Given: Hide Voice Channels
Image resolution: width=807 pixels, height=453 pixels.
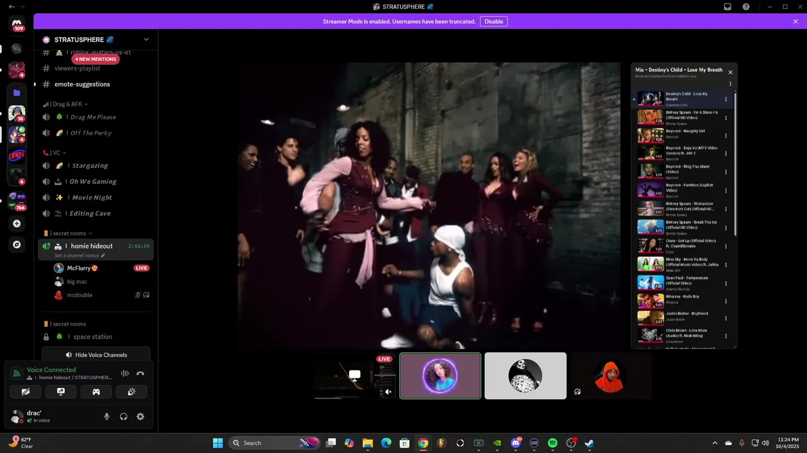Looking at the screenshot, I should tap(96, 355).
